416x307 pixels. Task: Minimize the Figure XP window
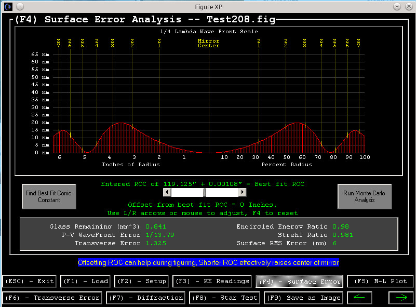click(397, 7)
